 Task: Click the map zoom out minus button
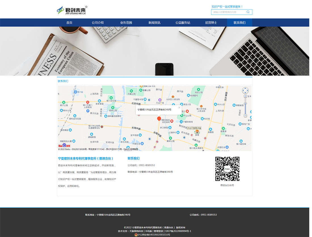(x=245, y=116)
